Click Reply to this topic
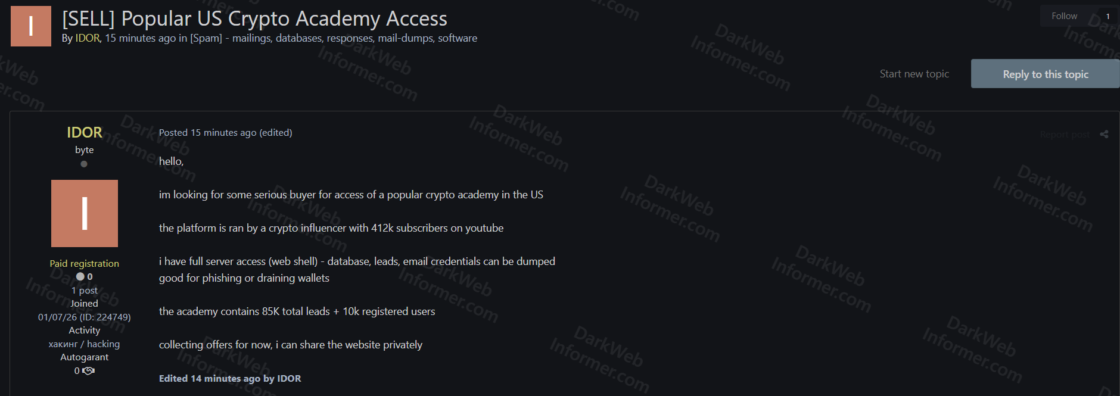 pyautogui.click(x=1045, y=74)
